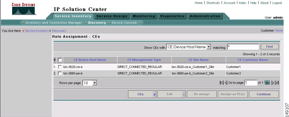This screenshot has width=289, height=117.
Task: Sort by CE Management Type column
Action: pos(144,60)
